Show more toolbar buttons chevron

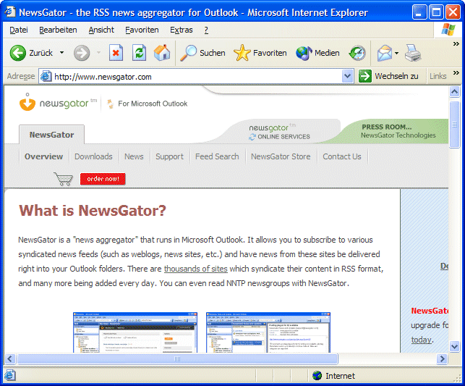456,44
